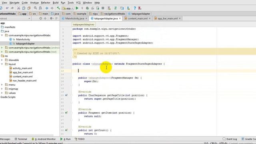256x144 pixels.
Task: Switch to the app_bar_main.xml editor tab
Action: [x=168, y=18]
